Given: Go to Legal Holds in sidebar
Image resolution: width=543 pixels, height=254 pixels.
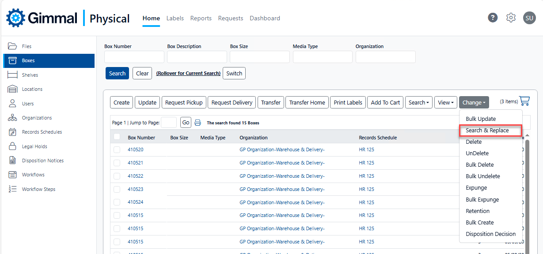Looking at the screenshot, I should pyautogui.click(x=34, y=146).
